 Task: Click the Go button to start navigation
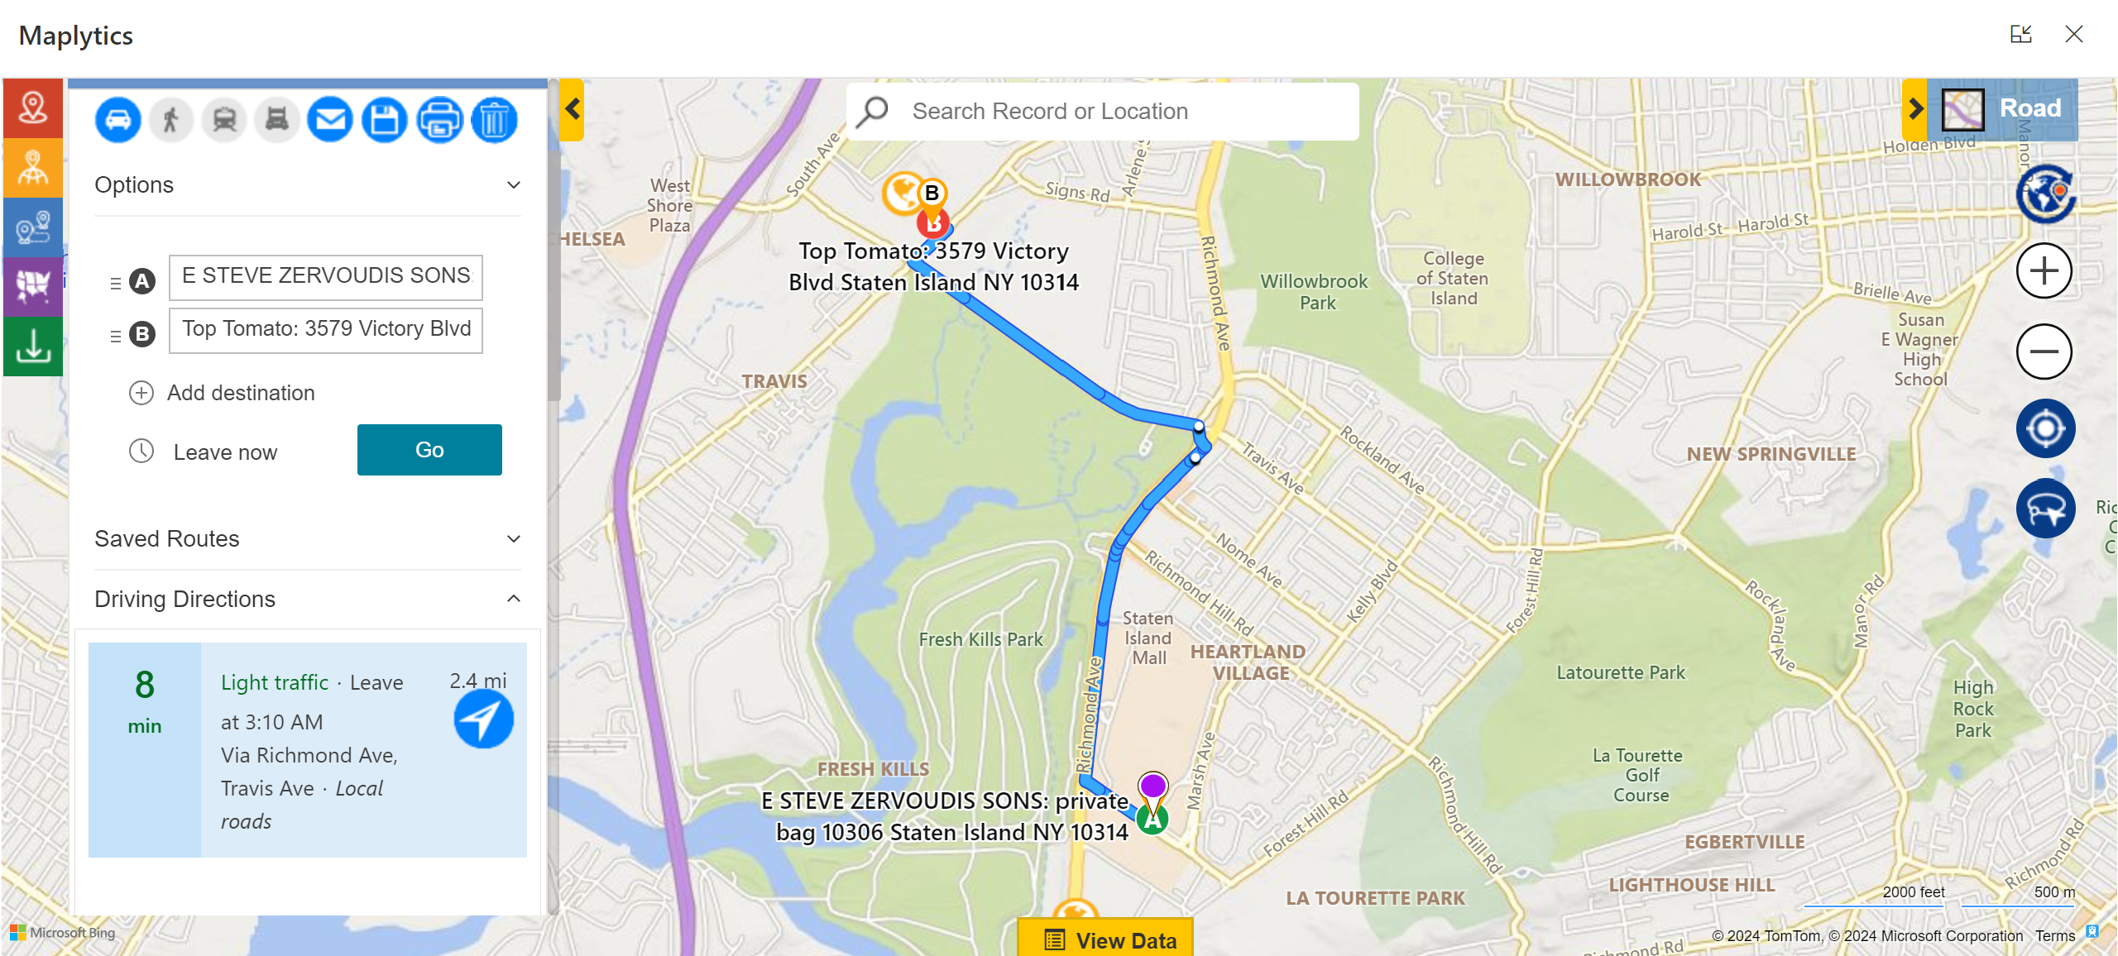(429, 451)
